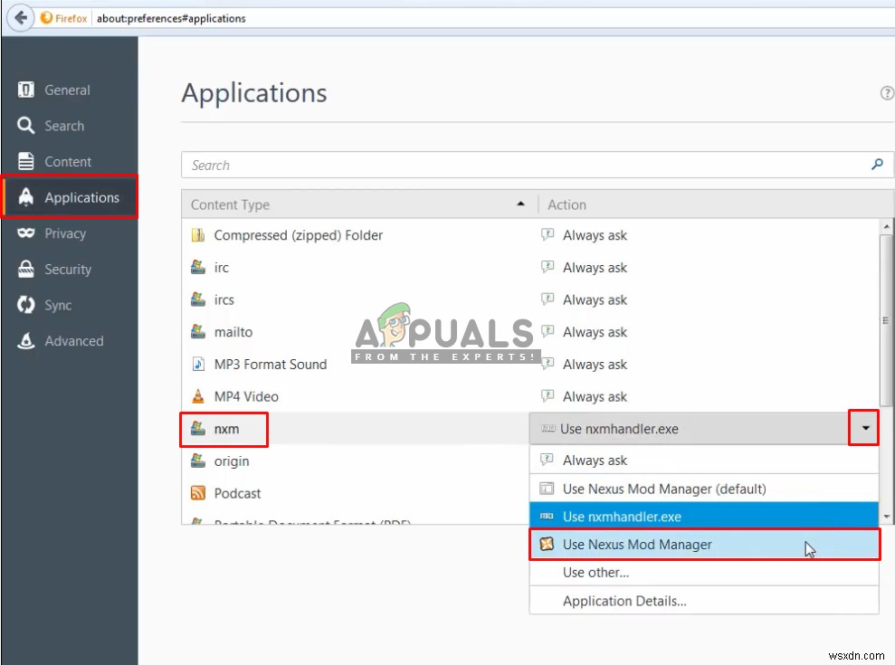895x665 pixels.
Task: Open General settings via sidebar icon
Action: coord(24,90)
